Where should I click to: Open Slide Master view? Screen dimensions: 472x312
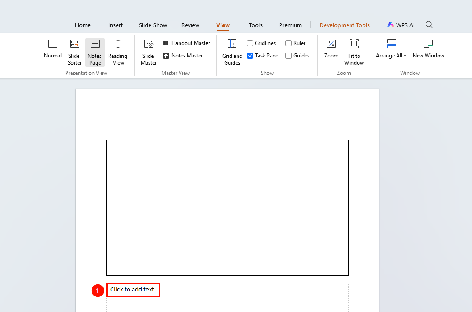tap(149, 52)
